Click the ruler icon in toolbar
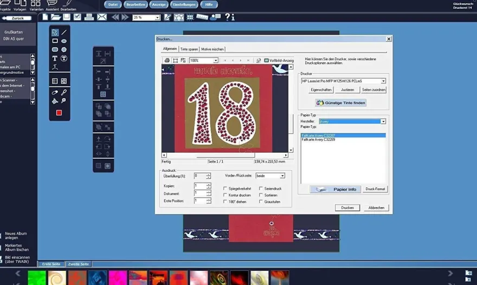Image resolution: width=477 pixels, height=285 pixels. point(202,17)
